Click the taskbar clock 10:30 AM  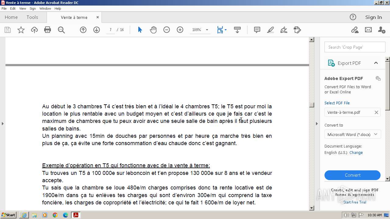tap(374, 215)
